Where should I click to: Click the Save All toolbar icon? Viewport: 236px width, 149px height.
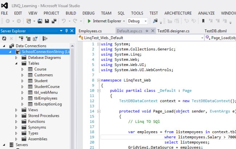coord(54,21)
